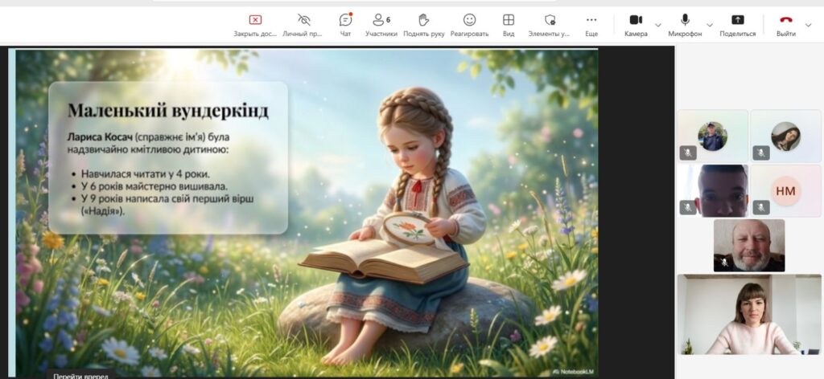Image resolution: width=824 pixels, height=379 pixels.
Task: Show the Участники participants list
Action: pyautogui.click(x=381, y=21)
